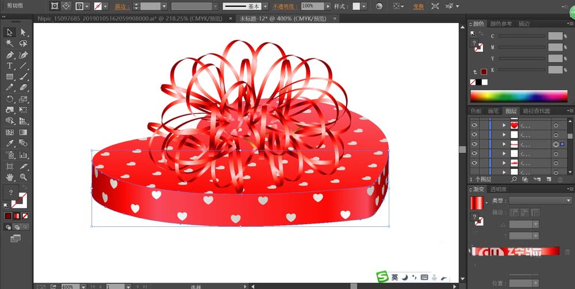Click Create New Layer icon in Layers panel
Image resolution: width=575 pixels, height=289 pixels.
pos(549,179)
